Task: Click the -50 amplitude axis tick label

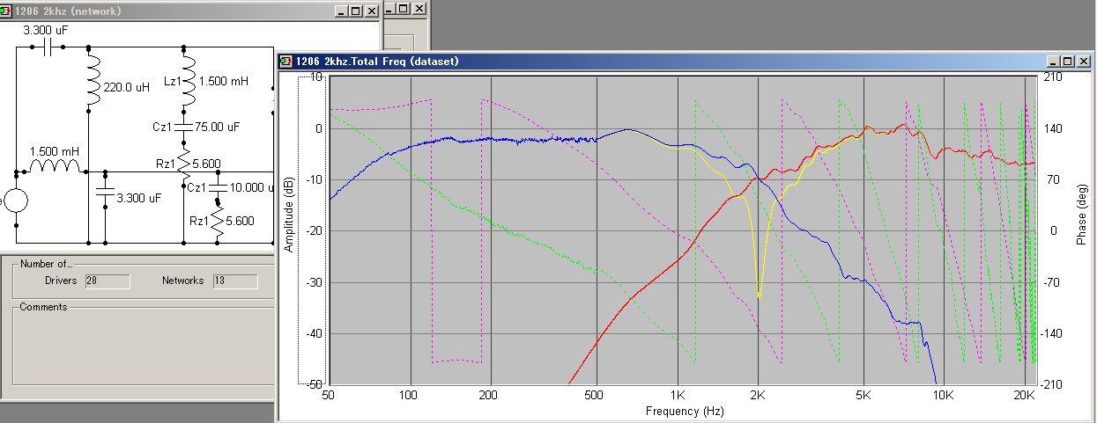Action: (314, 385)
